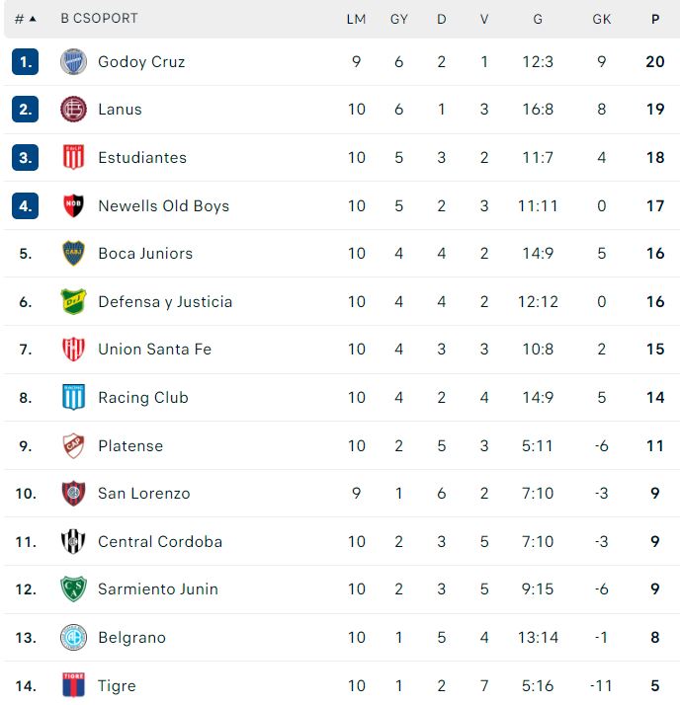Toggle rank sort arrow next to #
680x705 pixels.
click(x=33, y=19)
